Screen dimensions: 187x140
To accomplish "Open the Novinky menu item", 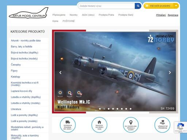I will [73, 15].
